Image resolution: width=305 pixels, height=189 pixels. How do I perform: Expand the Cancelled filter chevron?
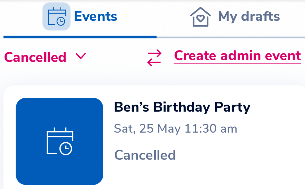81,56
